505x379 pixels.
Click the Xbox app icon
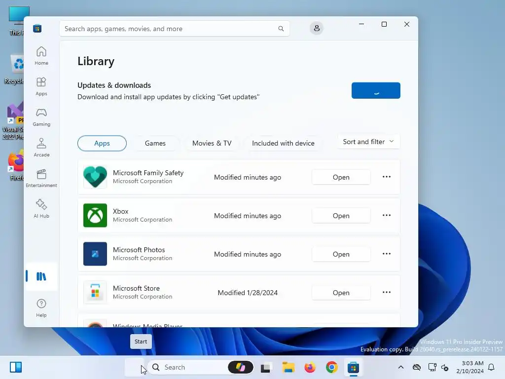[95, 215]
